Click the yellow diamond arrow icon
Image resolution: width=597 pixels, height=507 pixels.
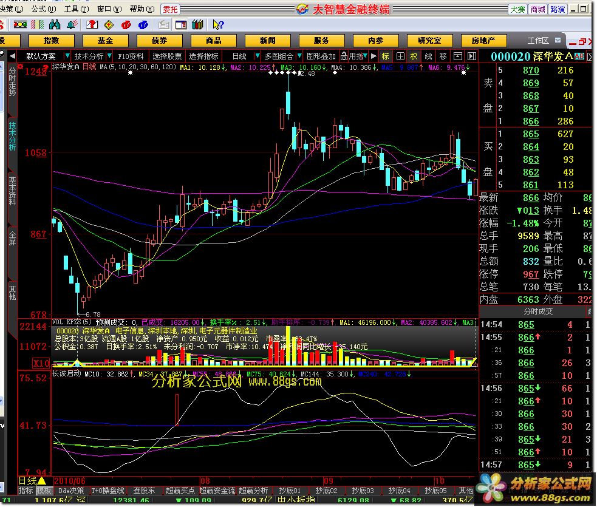[x=109, y=25]
